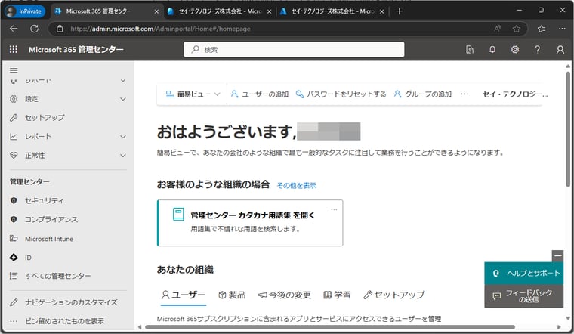The height and width of the screenshot is (334, 574).
Task: Open the glossary card ellipsis menu
Action: pyautogui.click(x=334, y=209)
